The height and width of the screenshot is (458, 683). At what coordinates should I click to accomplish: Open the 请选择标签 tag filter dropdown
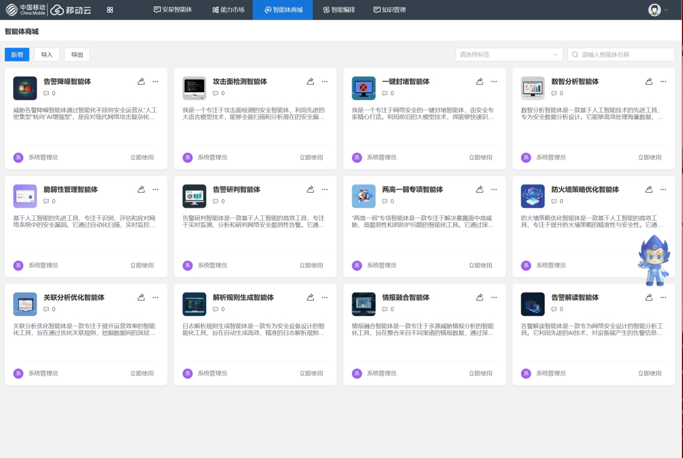tap(509, 53)
